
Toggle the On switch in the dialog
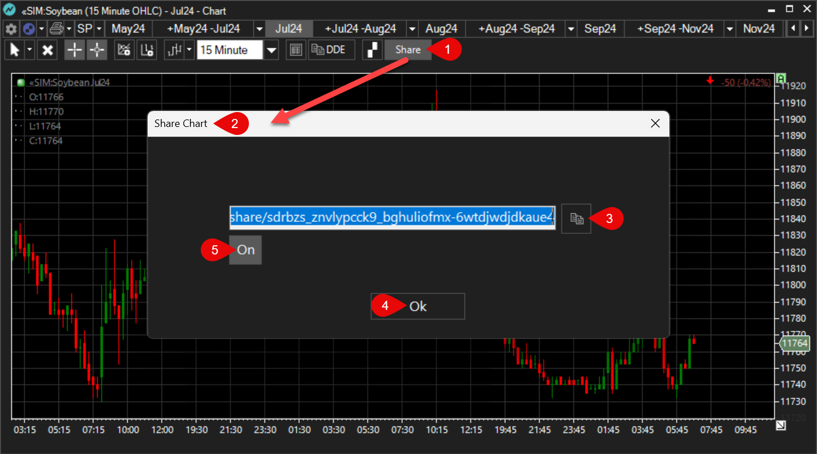click(x=245, y=250)
